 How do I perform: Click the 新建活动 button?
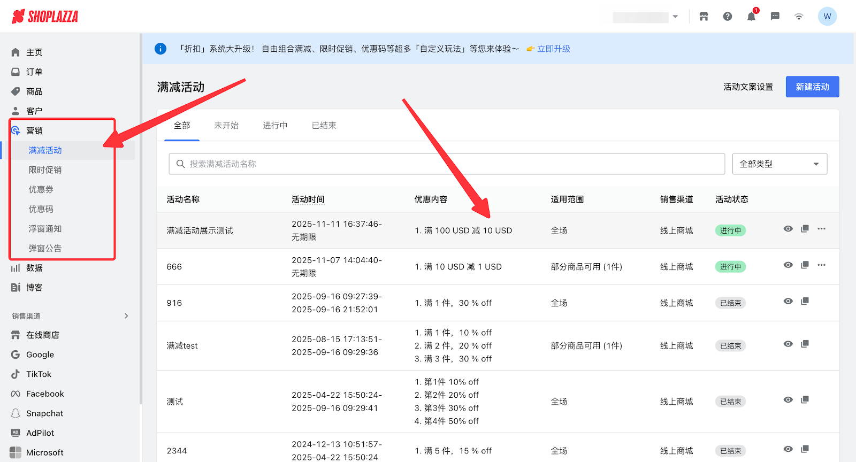tap(812, 87)
